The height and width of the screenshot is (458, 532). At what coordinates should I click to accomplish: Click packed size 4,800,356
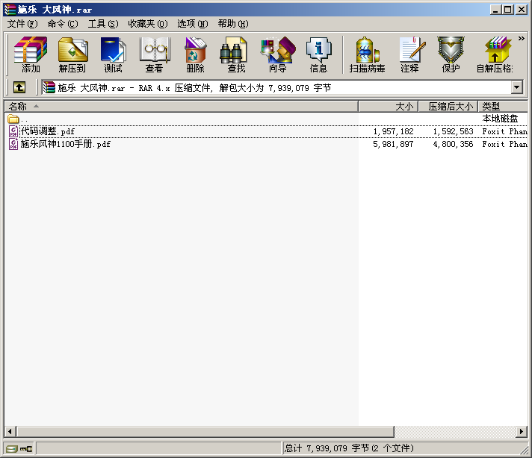(453, 144)
